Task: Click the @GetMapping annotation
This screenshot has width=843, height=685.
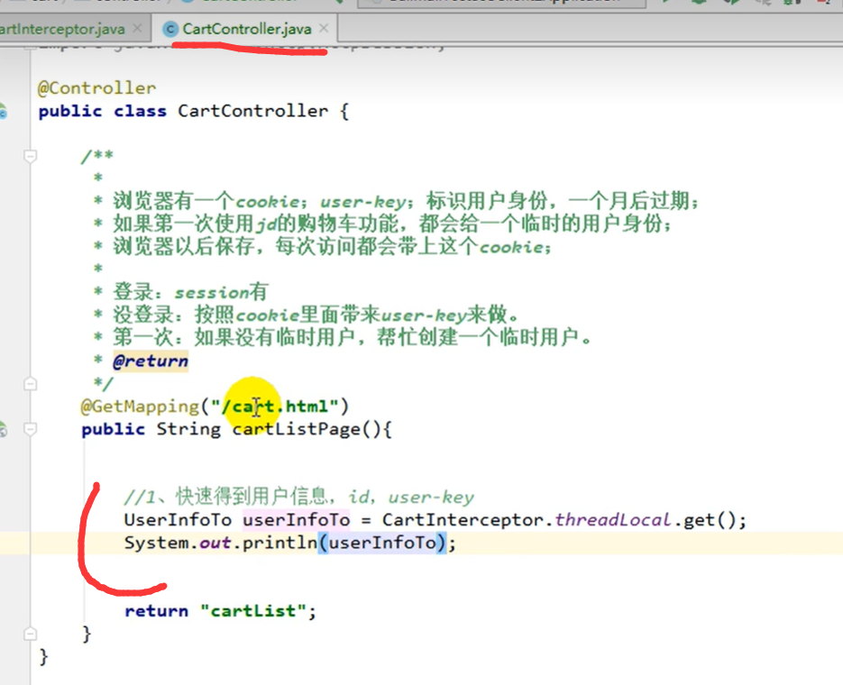Action: click(x=140, y=406)
